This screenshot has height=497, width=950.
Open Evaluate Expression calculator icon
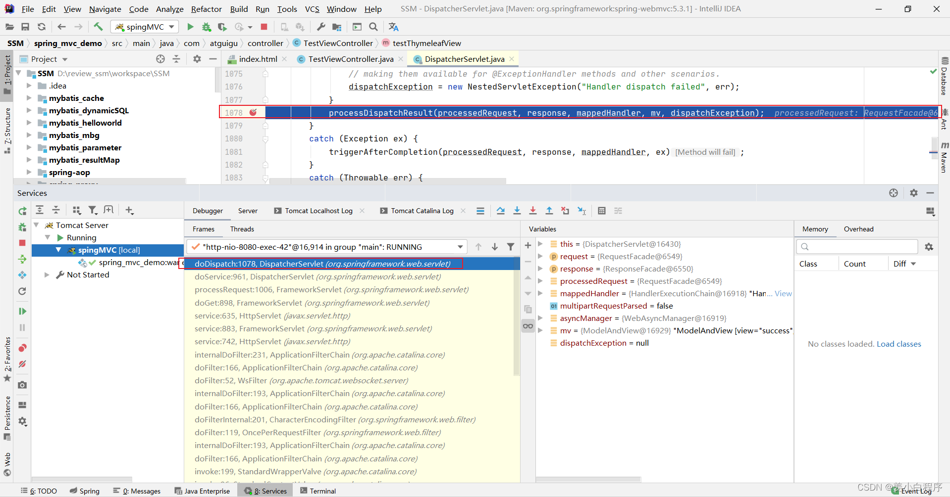click(602, 211)
